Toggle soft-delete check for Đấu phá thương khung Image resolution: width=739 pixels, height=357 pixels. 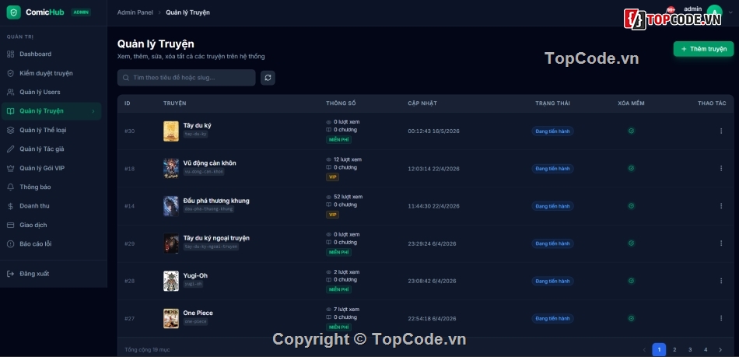[631, 206]
